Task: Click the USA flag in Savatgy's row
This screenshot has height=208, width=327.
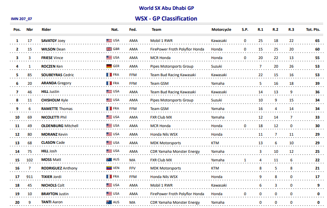Action: tap(109, 41)
